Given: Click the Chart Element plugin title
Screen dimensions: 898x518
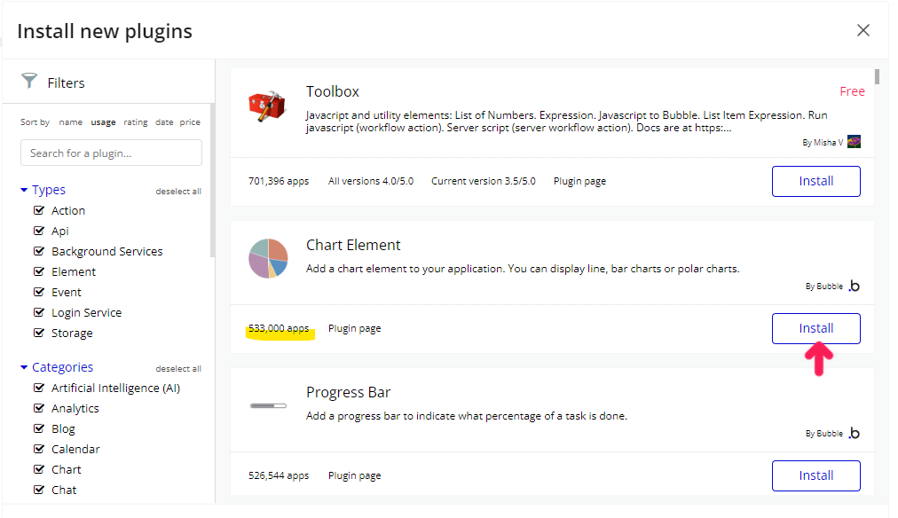Looking at the screenshot, I should pyautogui.click(x=353, y=245).
